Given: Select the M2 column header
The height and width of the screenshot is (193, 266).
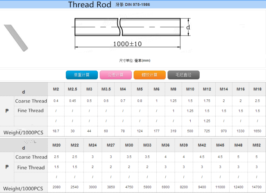Looking at the screenshot, I should (x=56, y=89).
